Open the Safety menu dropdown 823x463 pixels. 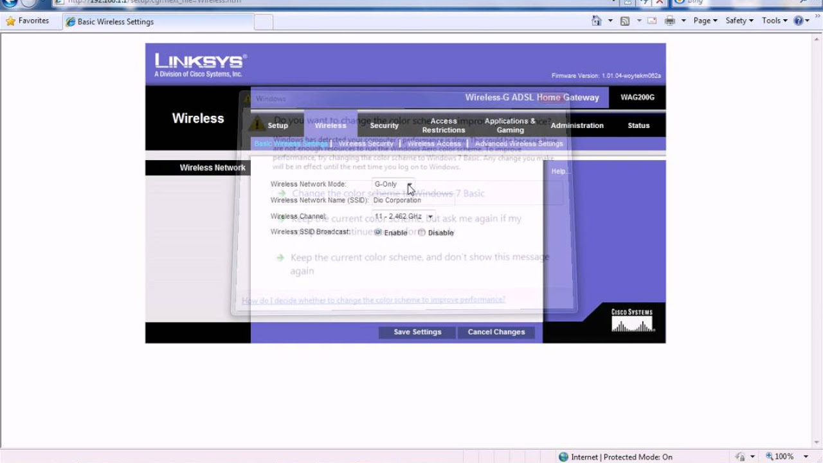tap(739, 21)
